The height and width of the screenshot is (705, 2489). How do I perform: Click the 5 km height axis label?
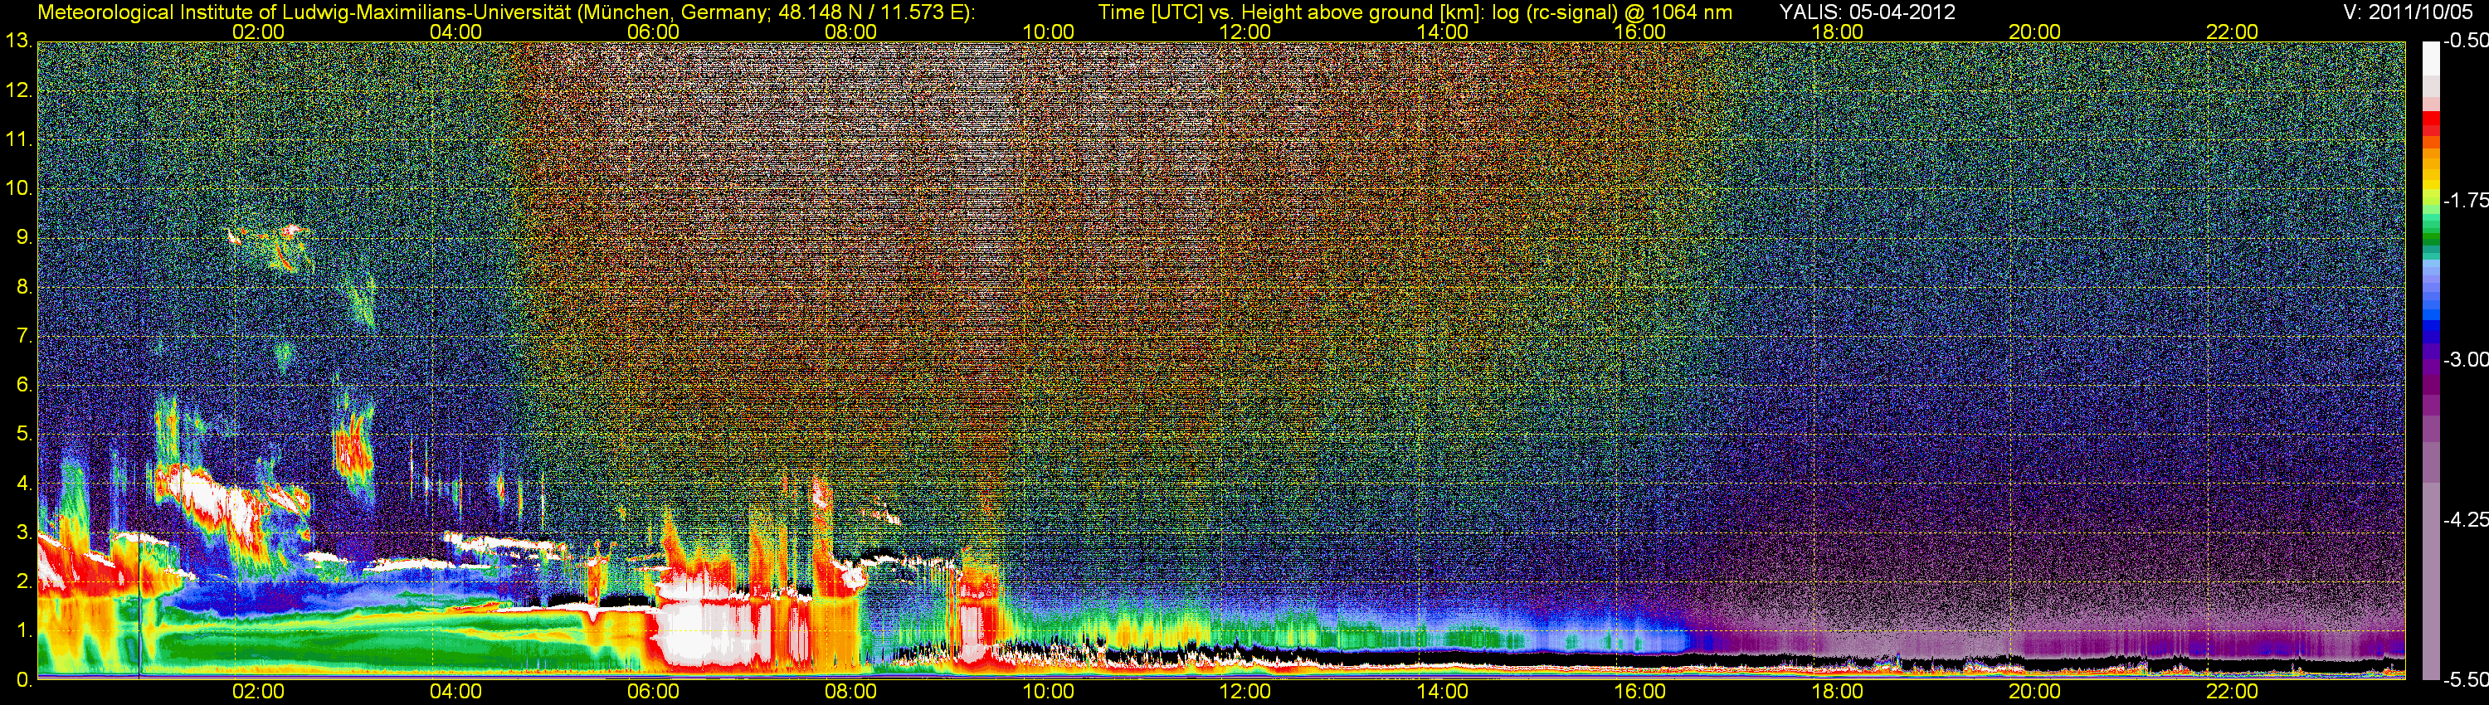click(x=24, y=435)
